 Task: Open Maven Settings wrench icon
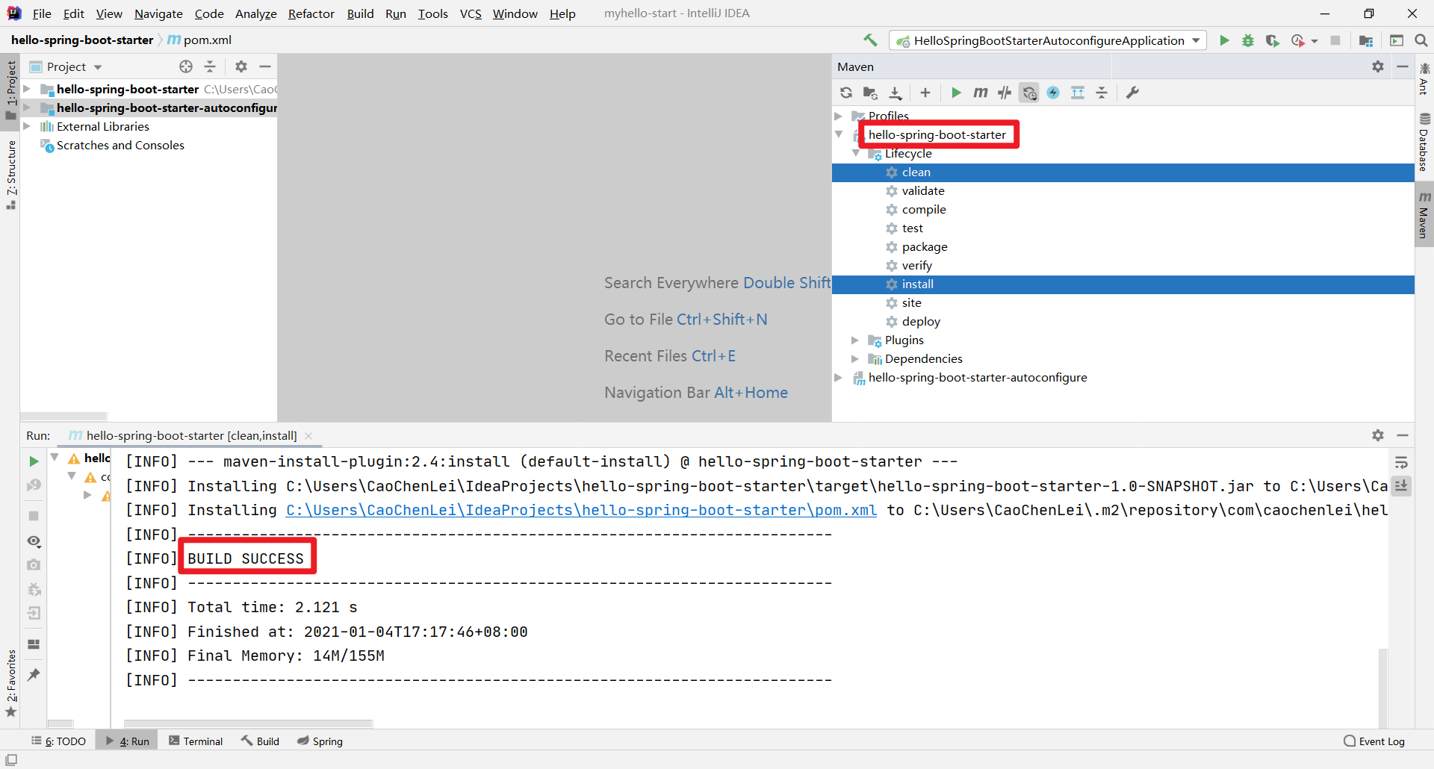coord(1132,93)
